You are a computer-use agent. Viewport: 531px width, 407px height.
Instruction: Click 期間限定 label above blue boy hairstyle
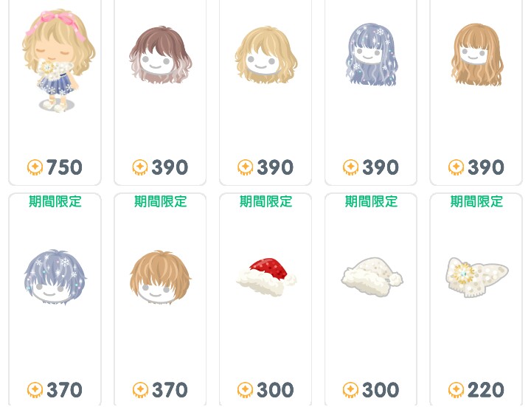tap(55, 201)
